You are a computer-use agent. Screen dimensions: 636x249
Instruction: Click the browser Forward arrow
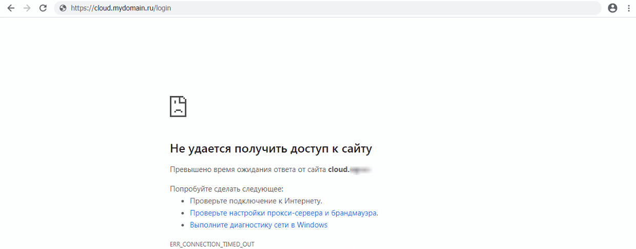(27, 8)
